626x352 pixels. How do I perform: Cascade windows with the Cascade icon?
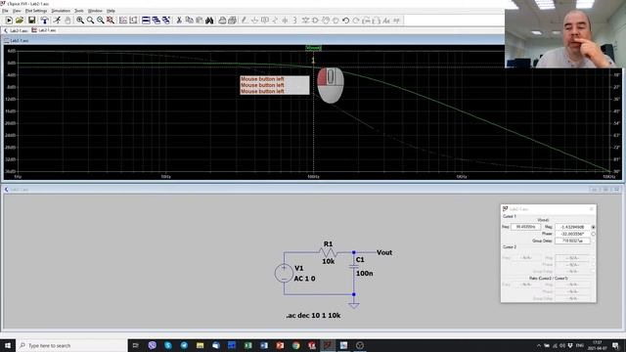(156, 20)
